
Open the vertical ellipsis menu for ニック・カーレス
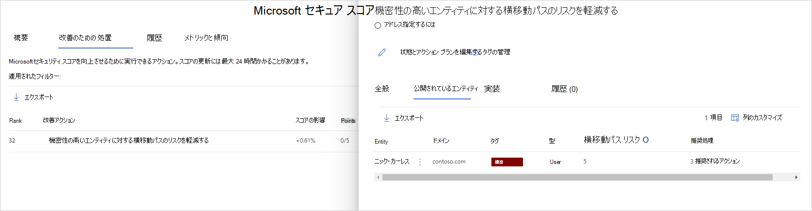(x=420, y=162)
